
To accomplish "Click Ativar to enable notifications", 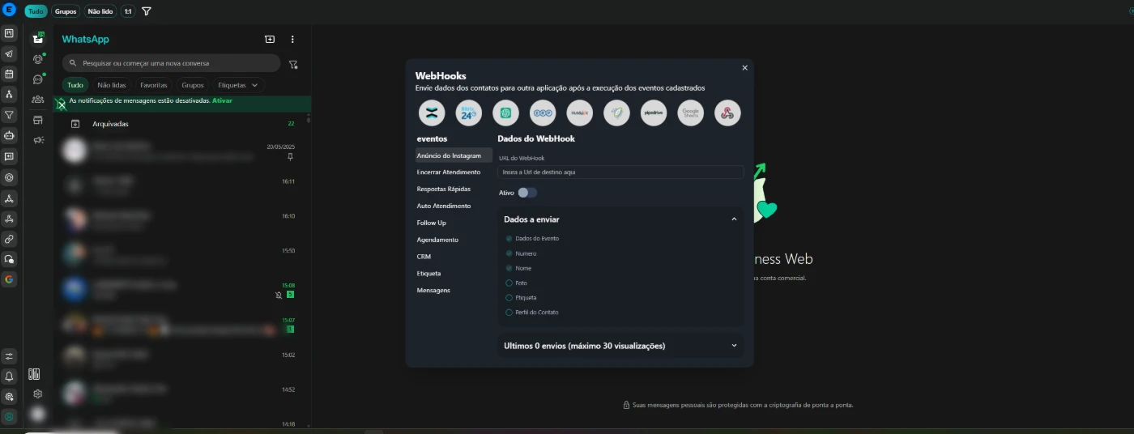I will click(x=222, y=101).
